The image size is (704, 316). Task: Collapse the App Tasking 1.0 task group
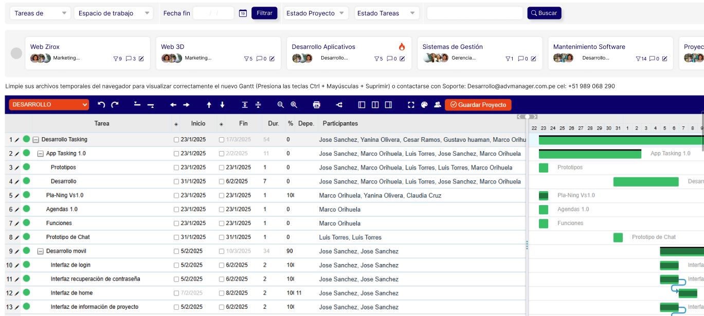pyautogui.click(x=41, y=154)
